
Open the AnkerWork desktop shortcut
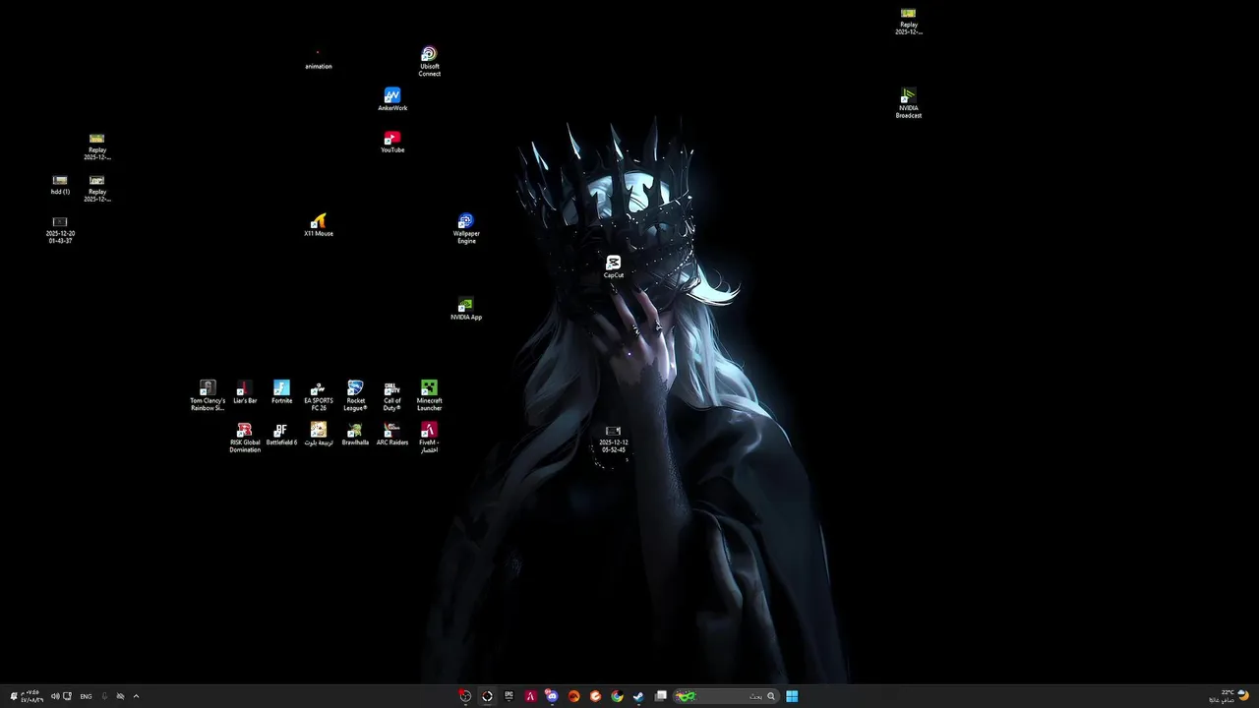(x=392, y=99)
